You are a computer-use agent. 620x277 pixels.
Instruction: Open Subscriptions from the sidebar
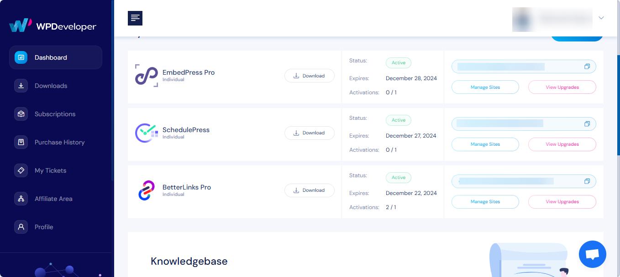point(55,114)
